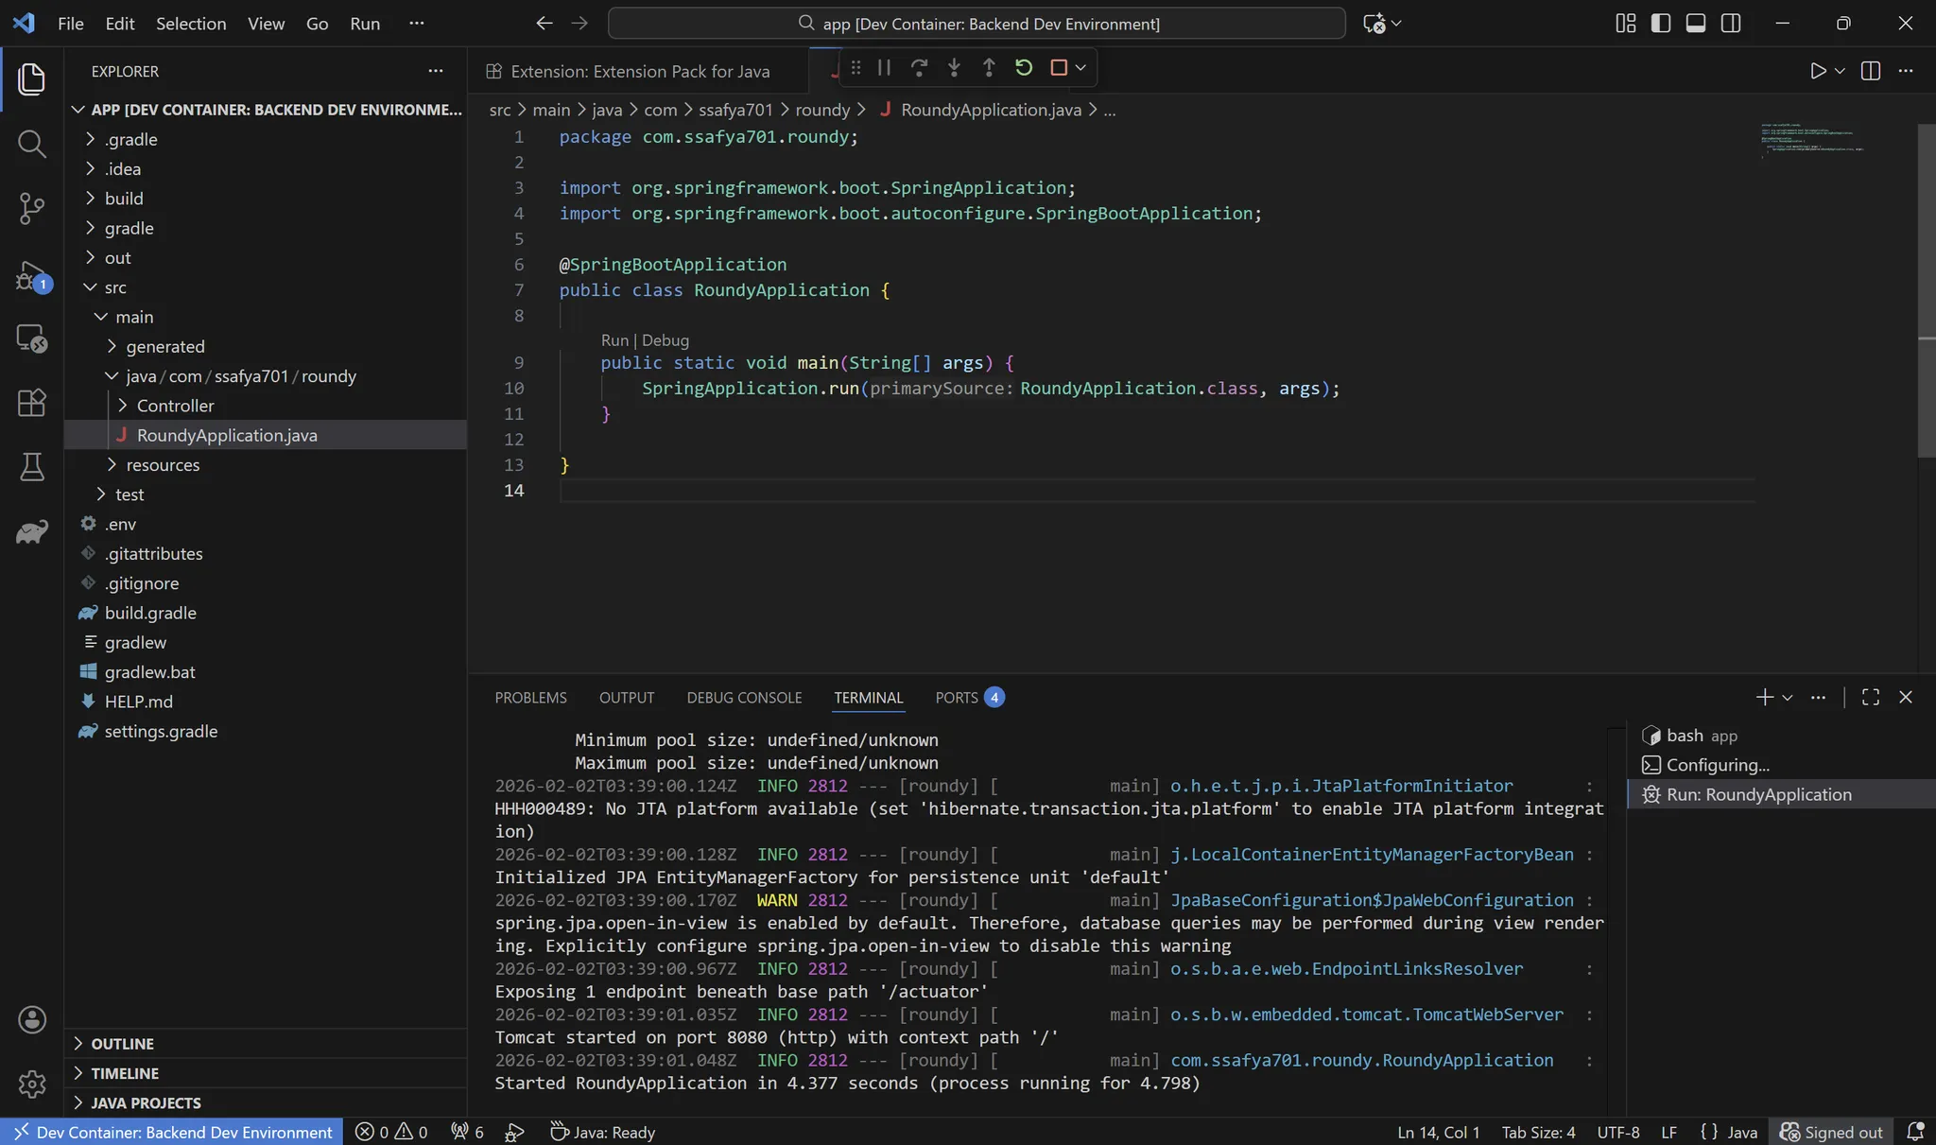The width and height of the screenshot is (1936, 1145).
Task: Expand the Controller folder
Action: (175, 406)
